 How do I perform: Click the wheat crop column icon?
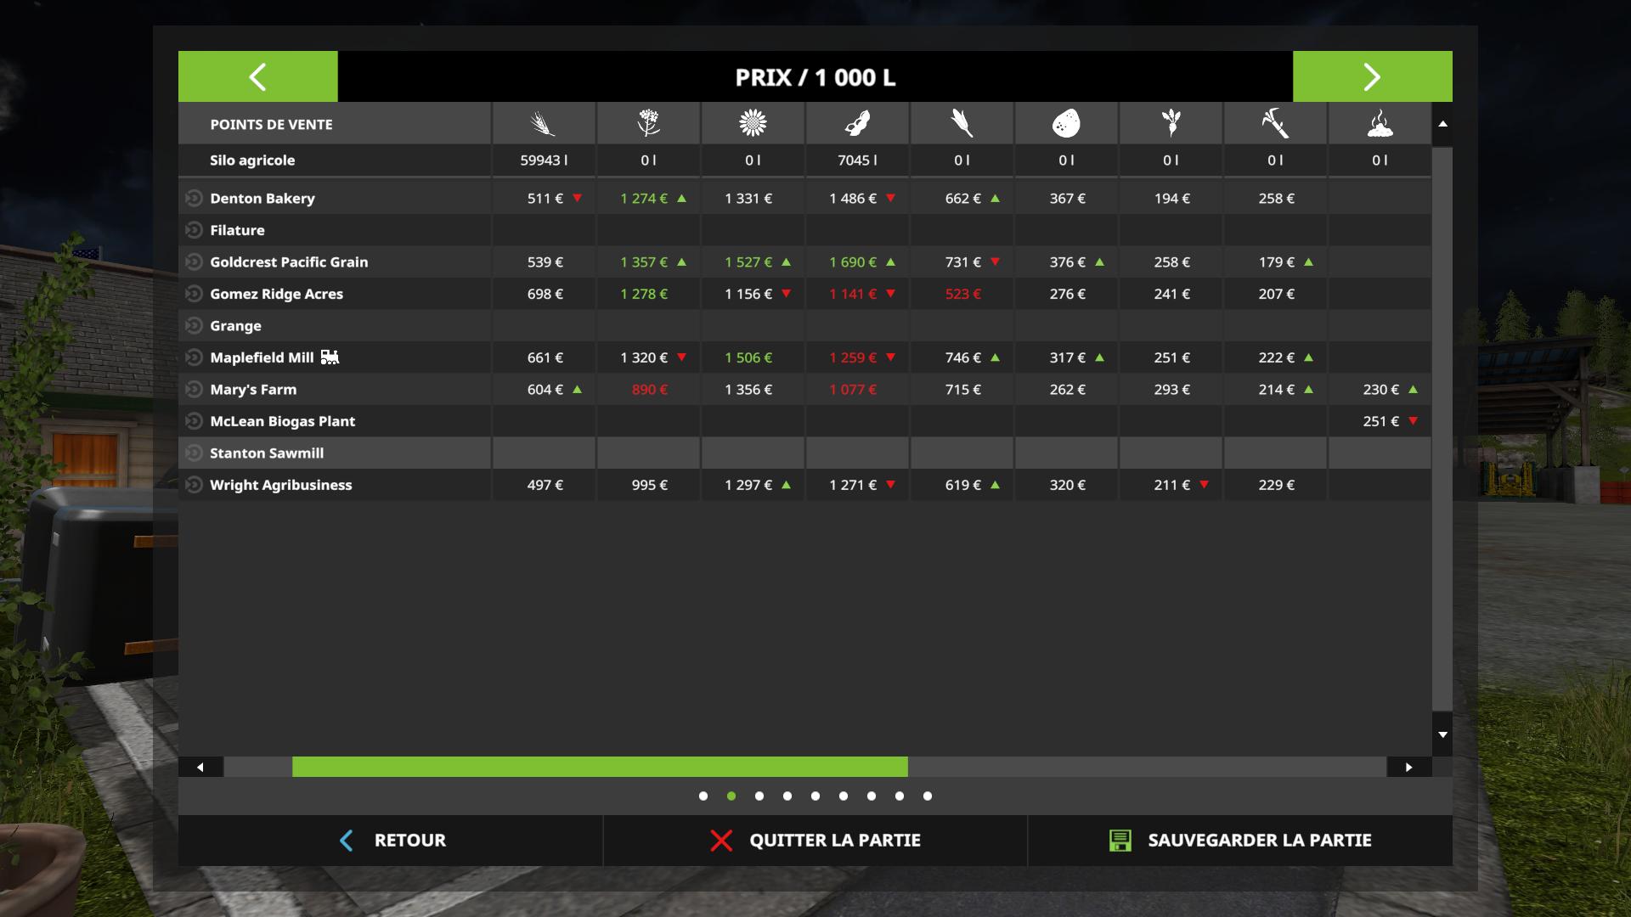[x=544, y=124]
